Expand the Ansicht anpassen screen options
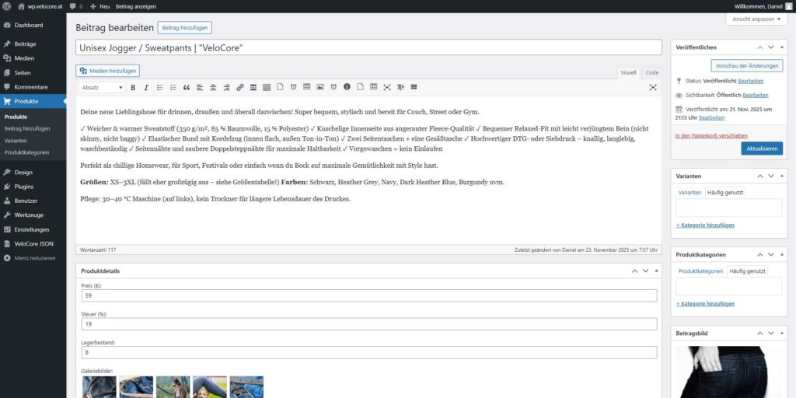796x398 pixels. [761, 19]
